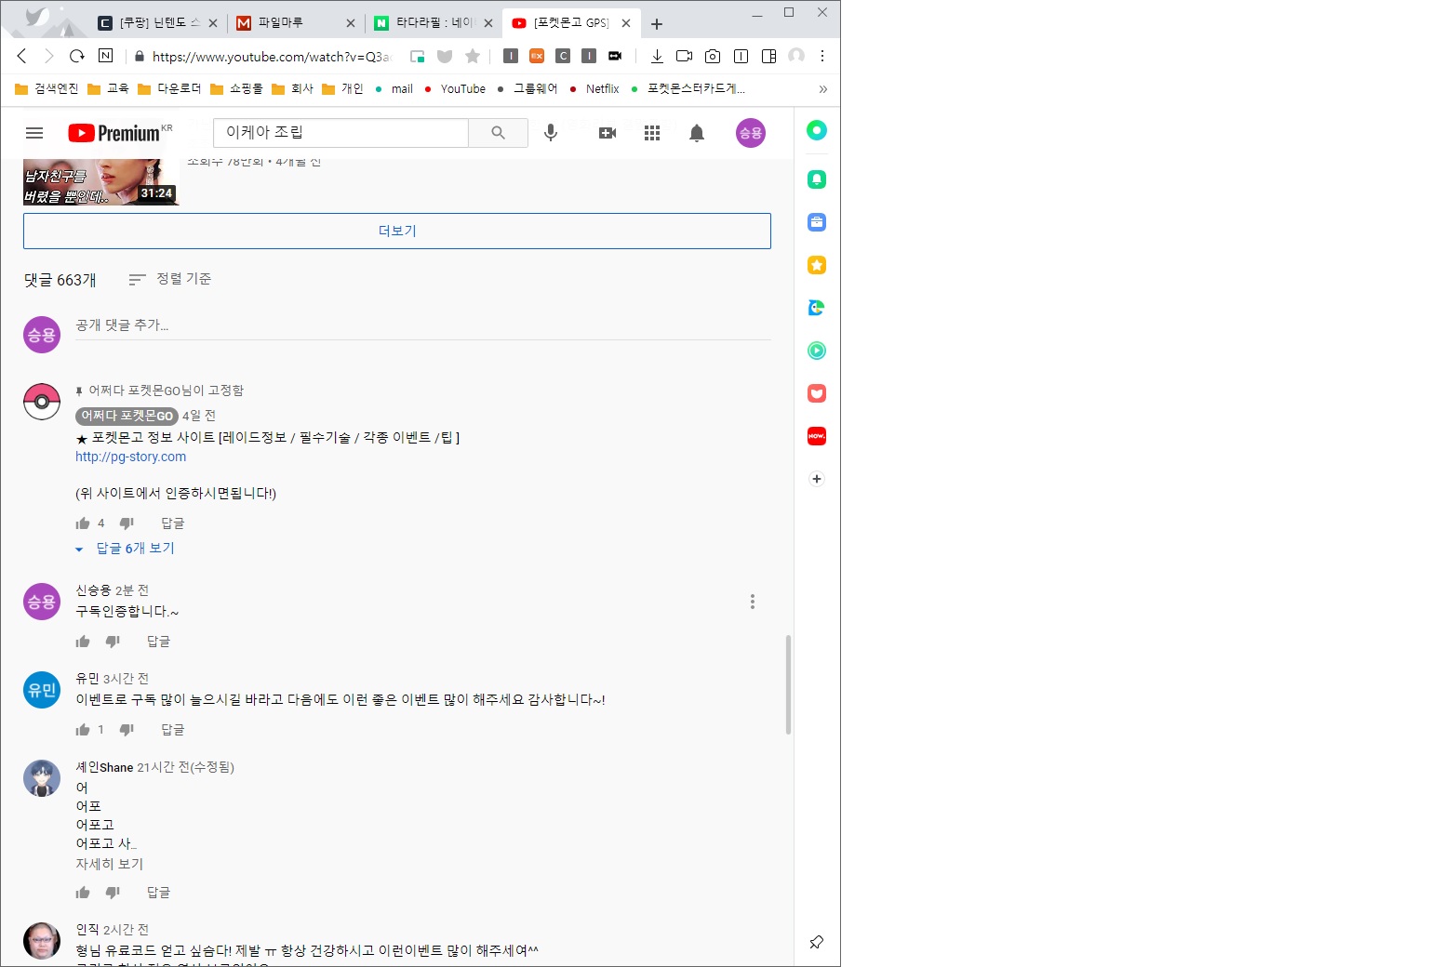Click the 더보기 button
Viewport: 1429px width, 967px height.
click(x=397, y=231)
